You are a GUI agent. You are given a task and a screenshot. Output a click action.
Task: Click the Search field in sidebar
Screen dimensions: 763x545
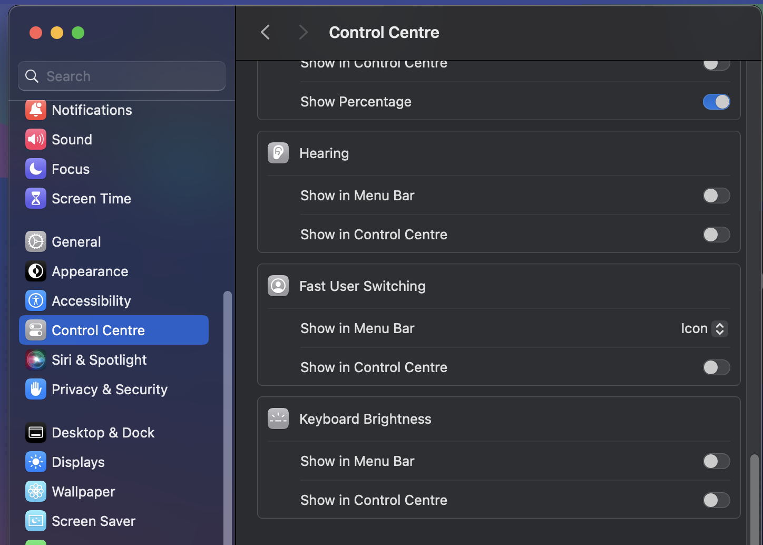[122, 76]
